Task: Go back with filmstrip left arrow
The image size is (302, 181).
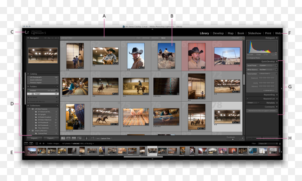Action: (x=40, y=144)
